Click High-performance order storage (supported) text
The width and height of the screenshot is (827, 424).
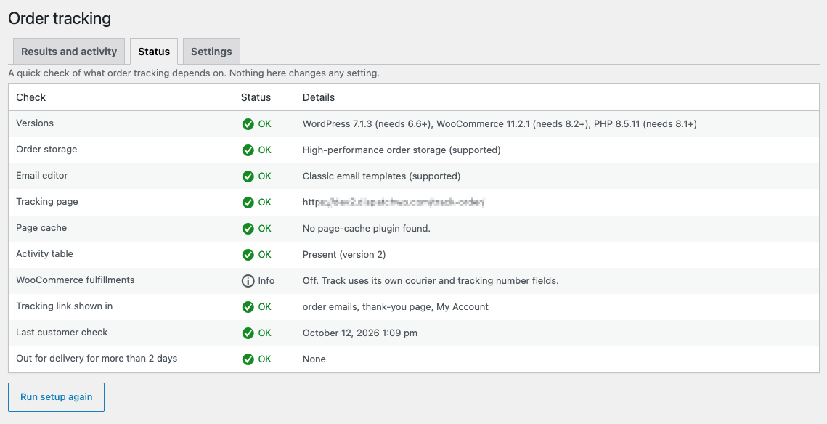pyautogui.click(x=402, y=150)
